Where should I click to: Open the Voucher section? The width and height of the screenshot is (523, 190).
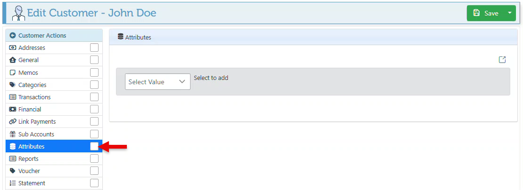point(29,171)
